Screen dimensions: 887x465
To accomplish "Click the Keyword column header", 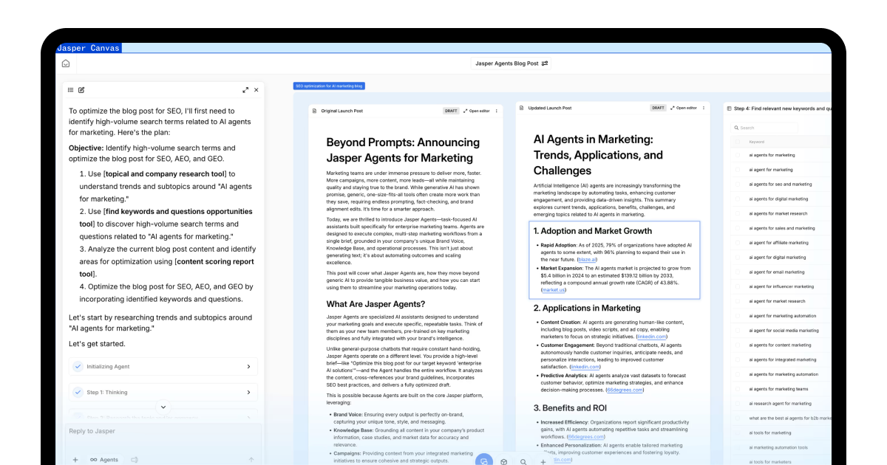I will tap(757, 142).
